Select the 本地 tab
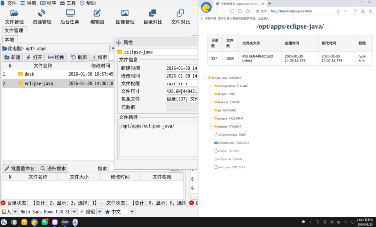376x227 pixels. coord(10,40)
